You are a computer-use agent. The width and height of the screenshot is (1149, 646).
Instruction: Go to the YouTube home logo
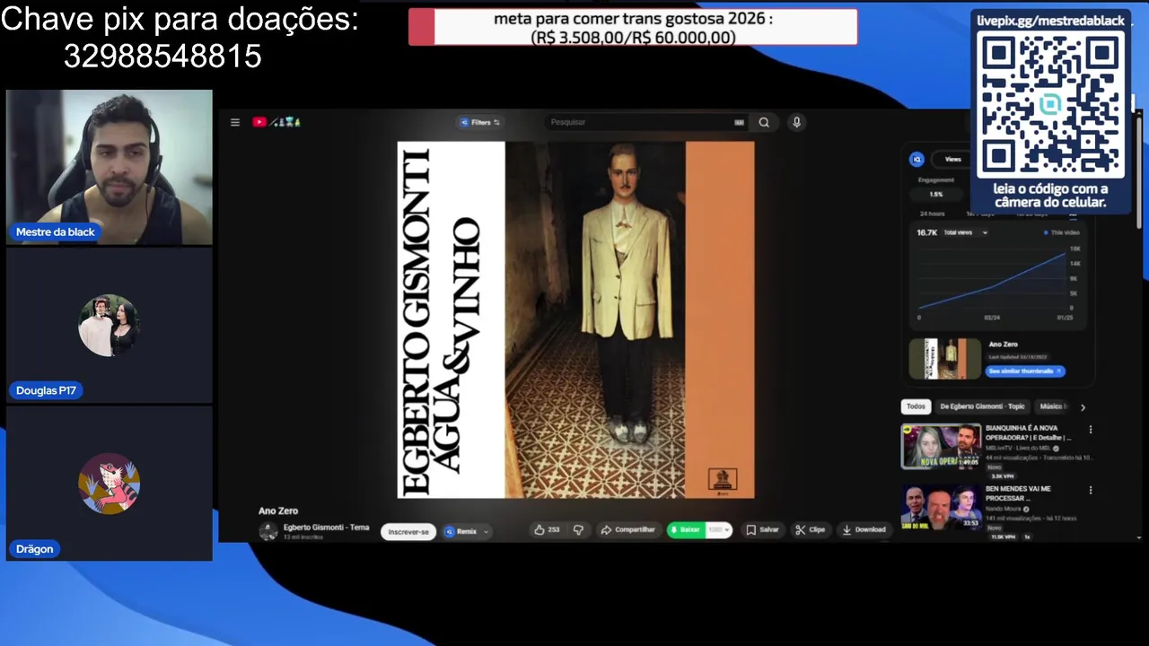pos(276,122)
